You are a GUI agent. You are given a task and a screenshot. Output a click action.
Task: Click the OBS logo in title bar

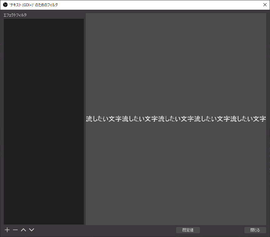pos(5,5)
